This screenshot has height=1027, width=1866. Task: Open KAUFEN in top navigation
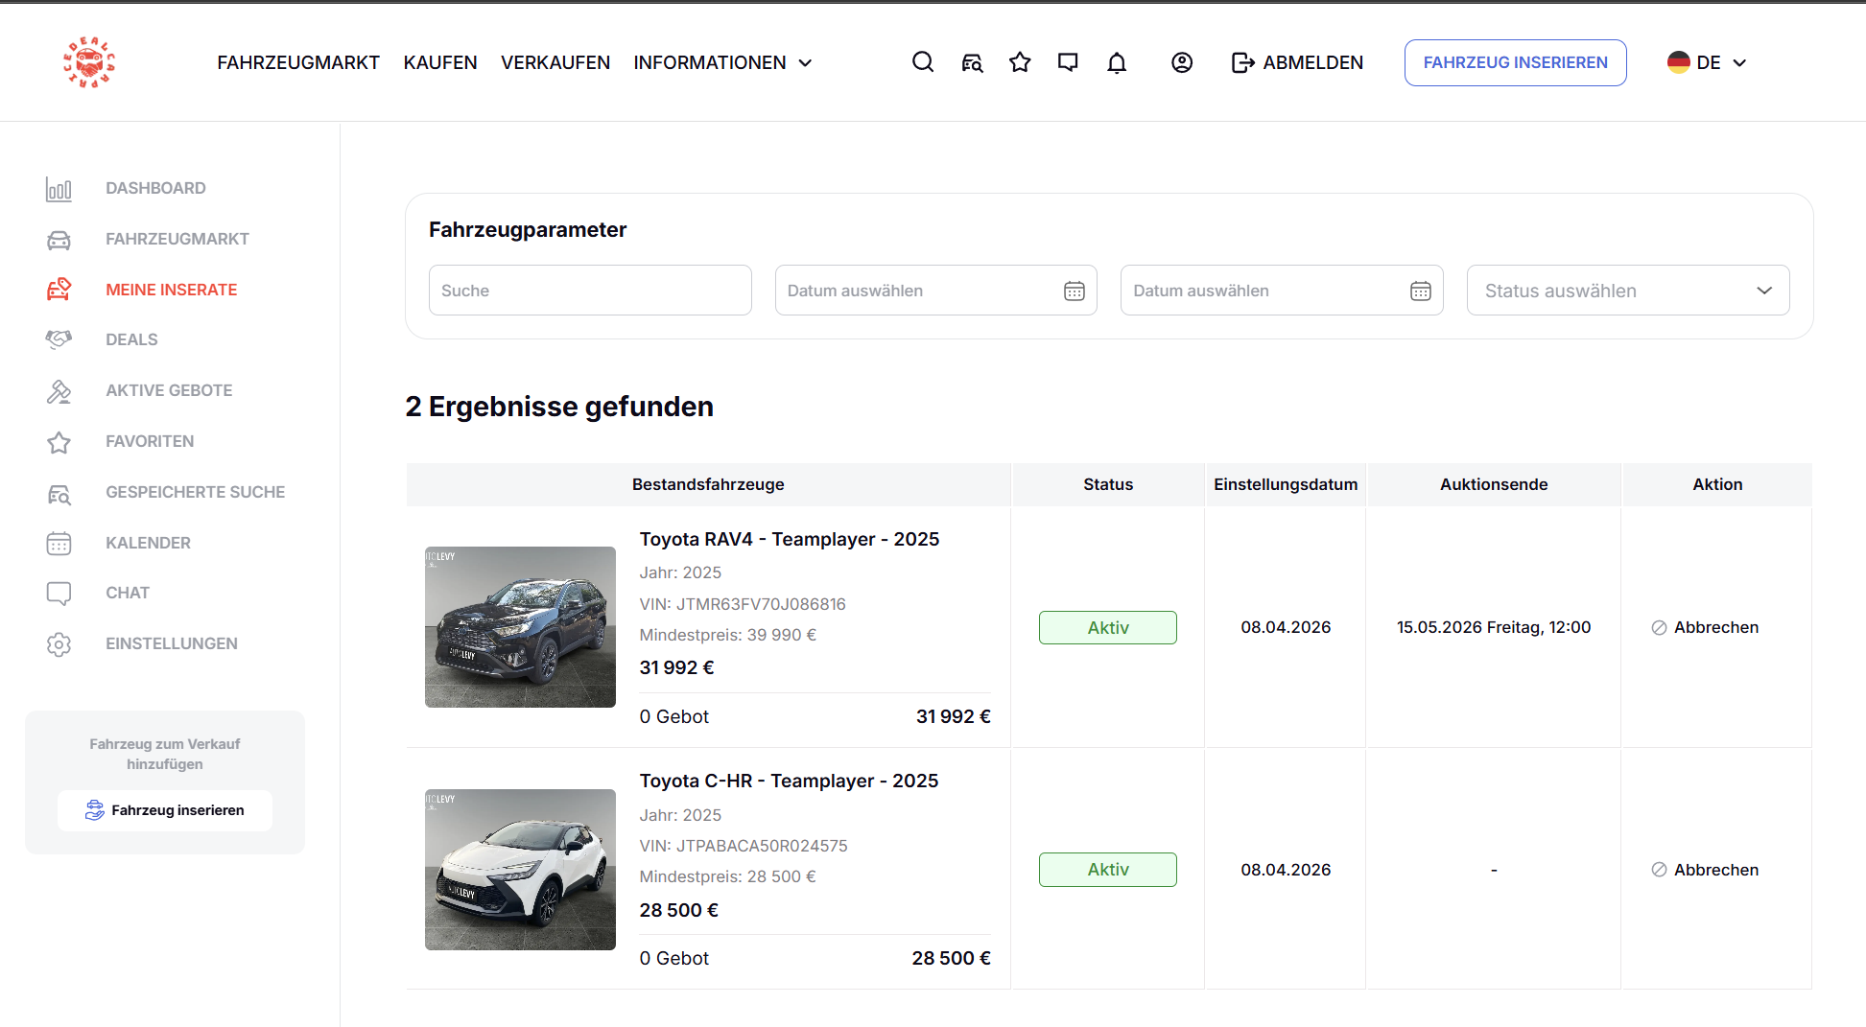(440, 62)
